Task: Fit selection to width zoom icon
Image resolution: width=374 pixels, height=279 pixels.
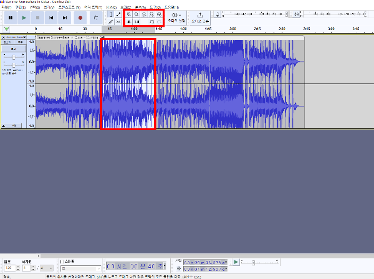Action: click(144, 14)
